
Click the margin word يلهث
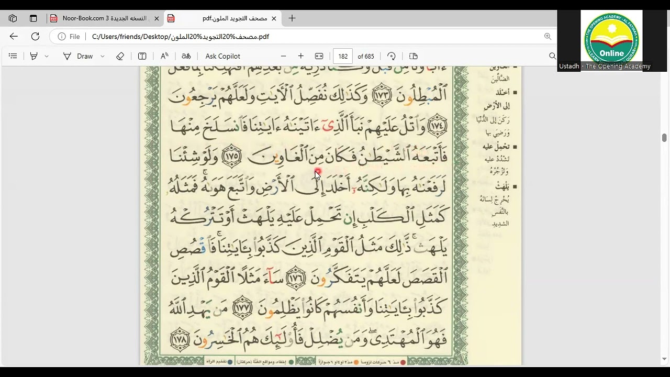[x=502, y=186]
